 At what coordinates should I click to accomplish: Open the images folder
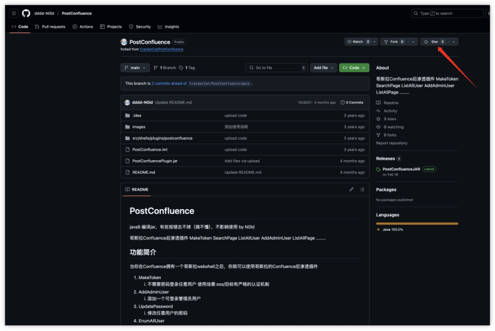139,127
